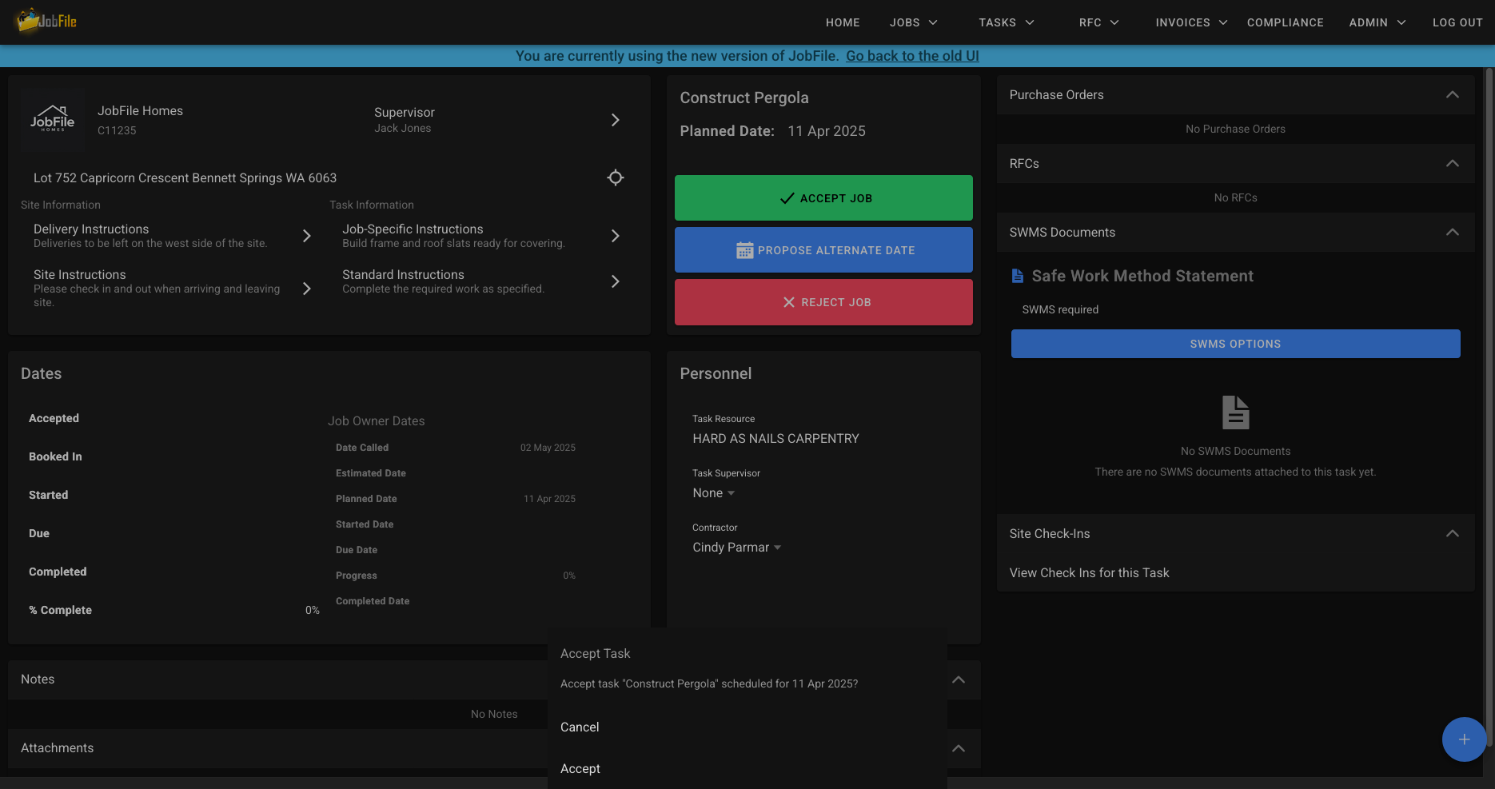
Task: Open the Task Supervisor dropdown showing None
Action: tap(714, 493)
